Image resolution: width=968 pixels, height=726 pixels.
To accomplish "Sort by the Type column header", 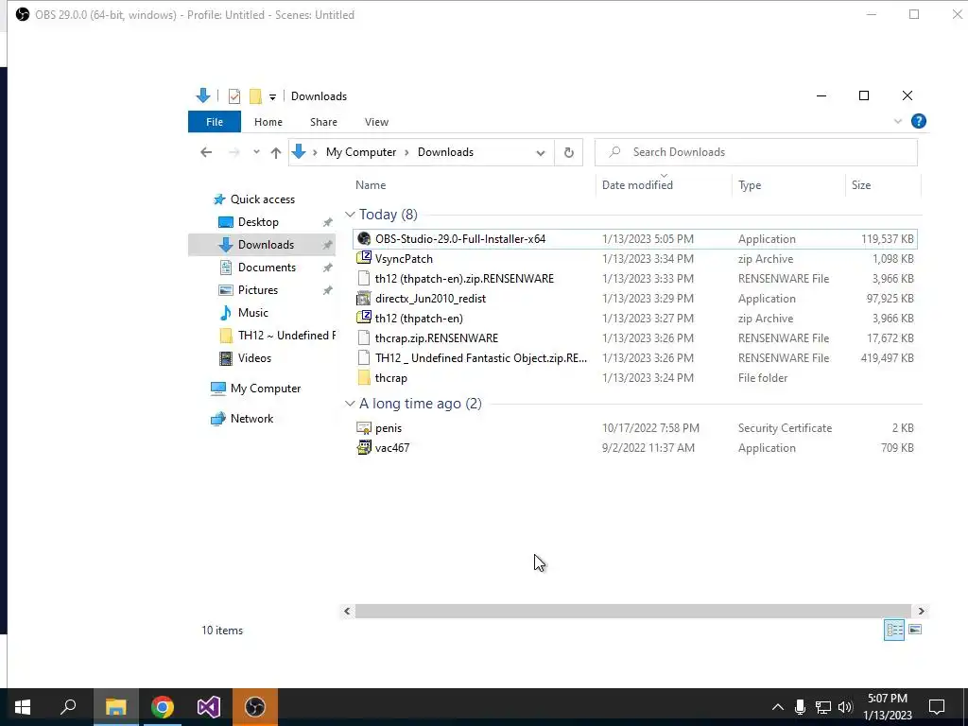I will pos(750,184).
